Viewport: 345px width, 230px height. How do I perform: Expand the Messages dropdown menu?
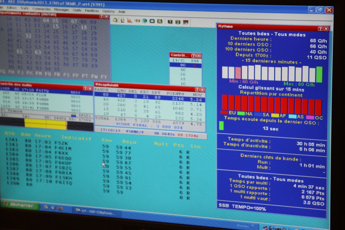(61, 9)
